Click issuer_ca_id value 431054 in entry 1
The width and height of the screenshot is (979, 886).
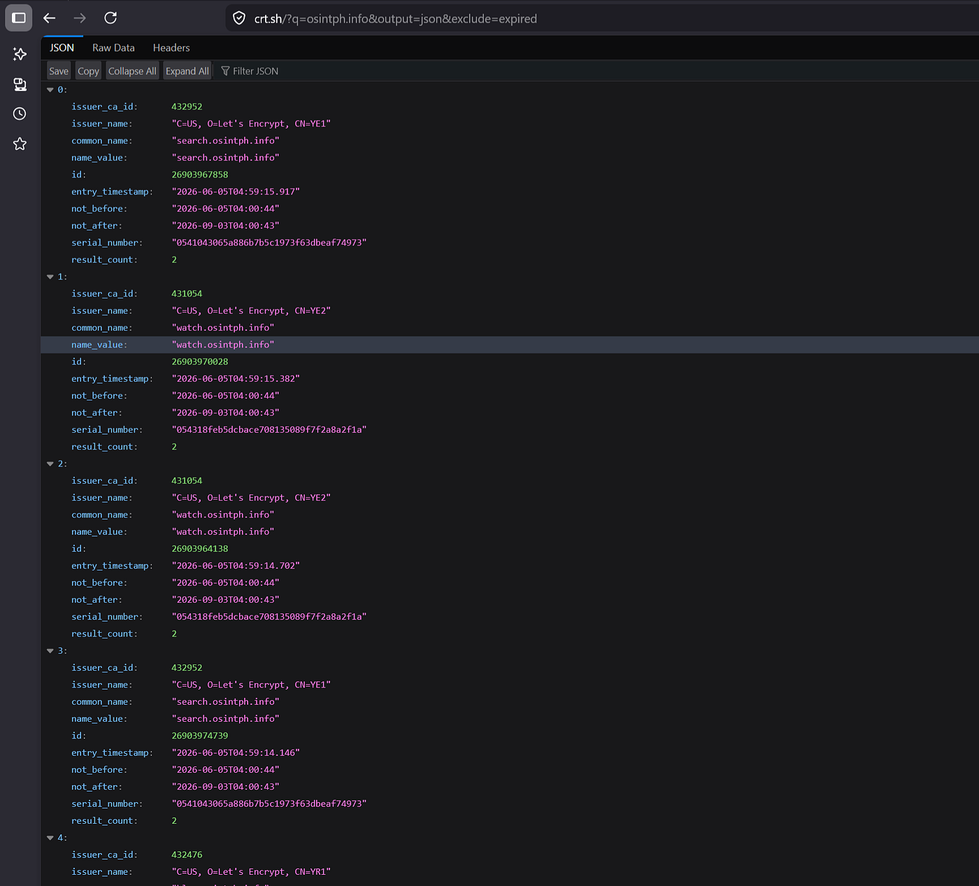(187, 294)
